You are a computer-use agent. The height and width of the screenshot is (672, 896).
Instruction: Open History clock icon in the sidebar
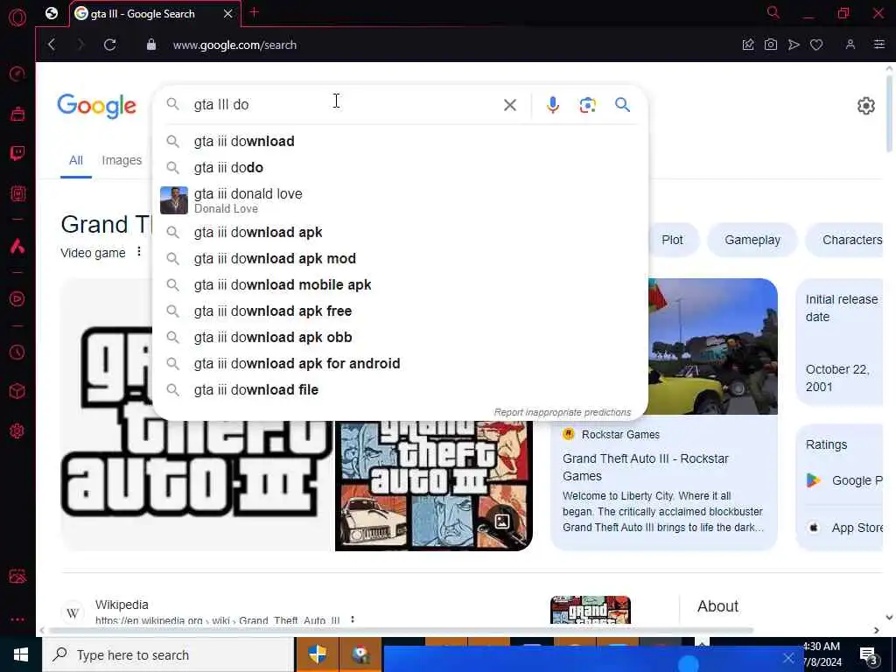(17, 352)
